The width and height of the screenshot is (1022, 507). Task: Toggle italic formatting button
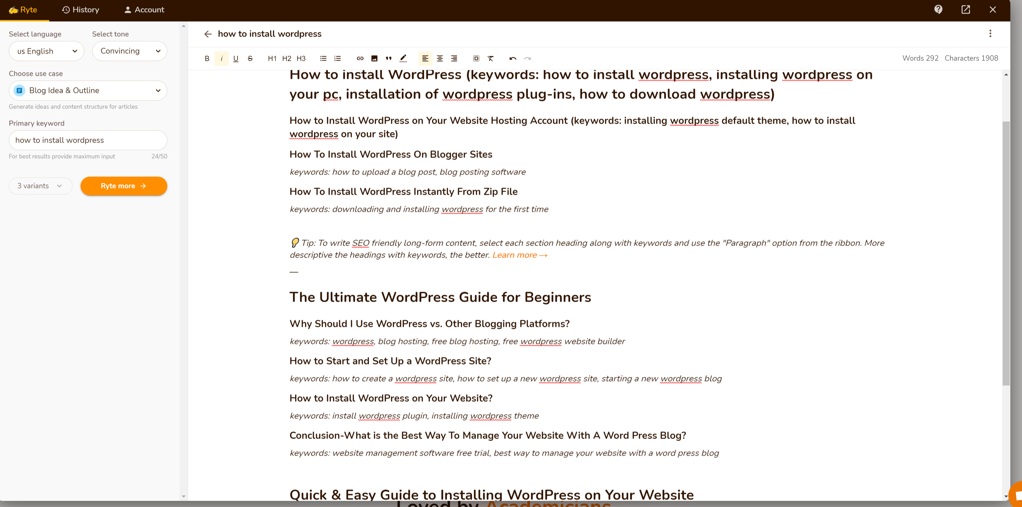221,59
